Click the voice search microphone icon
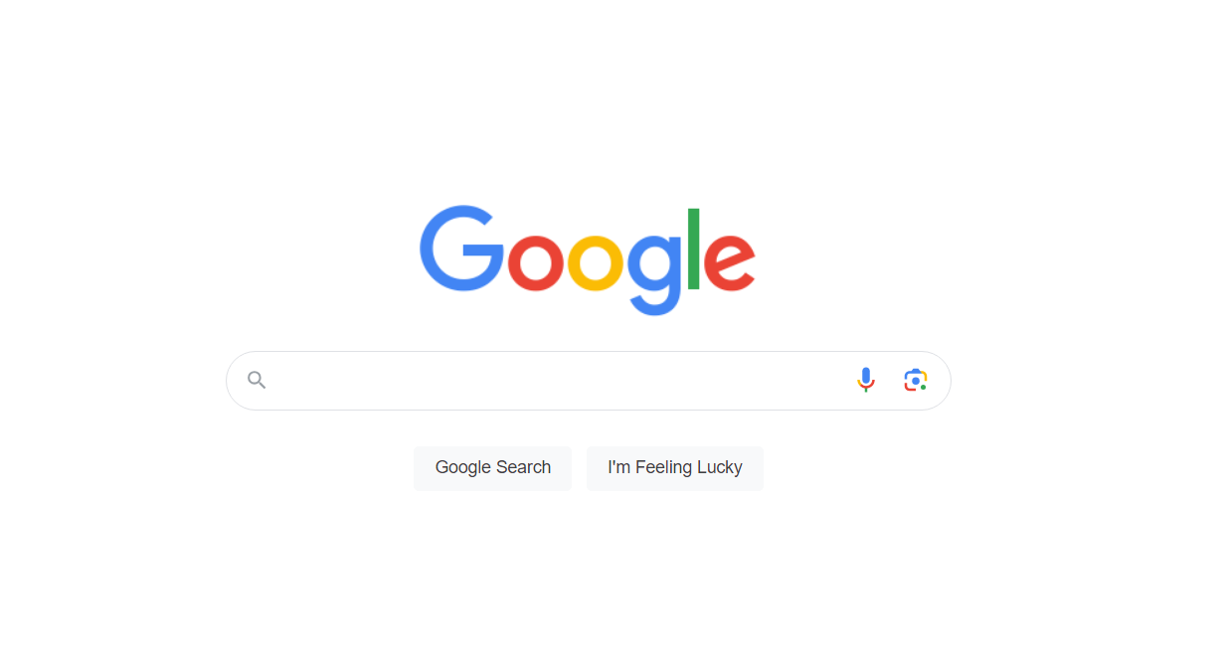 (x=866, y=380)
